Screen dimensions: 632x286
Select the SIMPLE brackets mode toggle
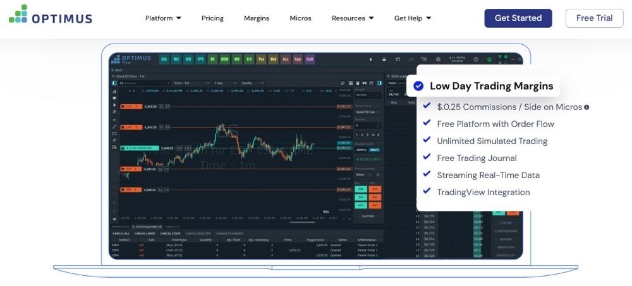click(362, 150)
